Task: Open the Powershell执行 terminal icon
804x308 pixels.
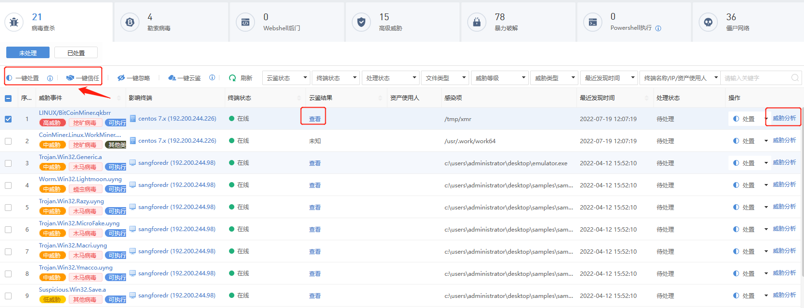Action: pos(593,22)
